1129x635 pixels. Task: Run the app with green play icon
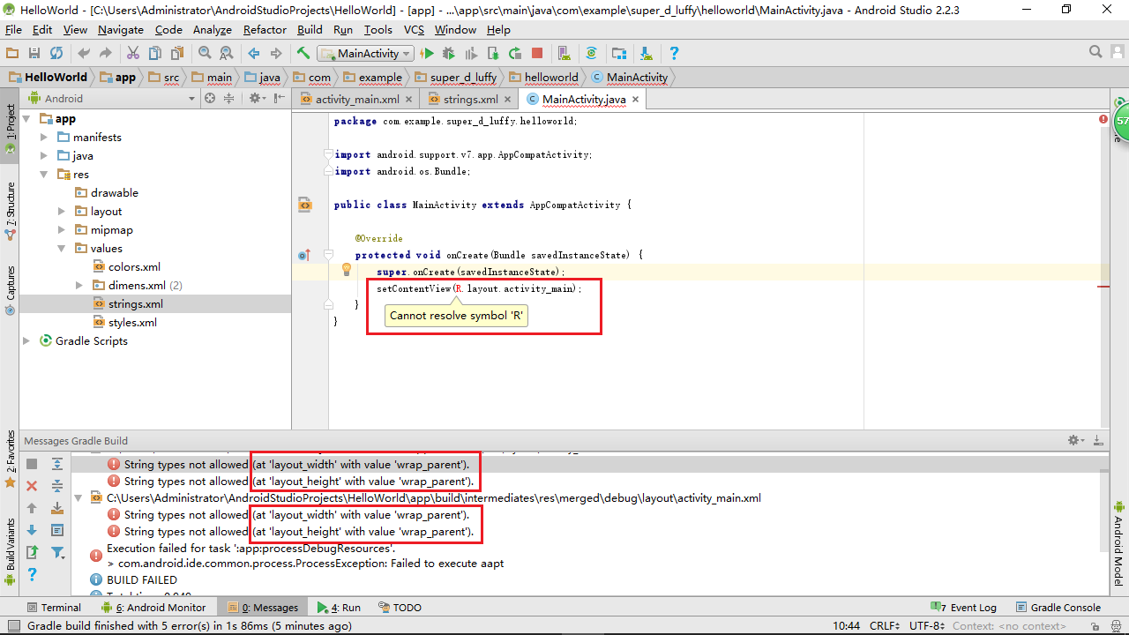(428, 54)
